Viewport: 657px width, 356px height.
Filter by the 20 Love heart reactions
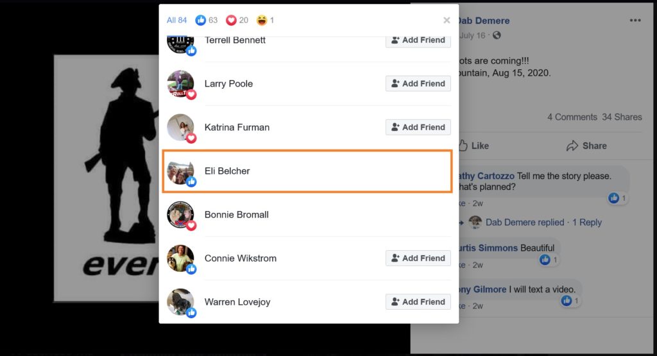[237, 20]
